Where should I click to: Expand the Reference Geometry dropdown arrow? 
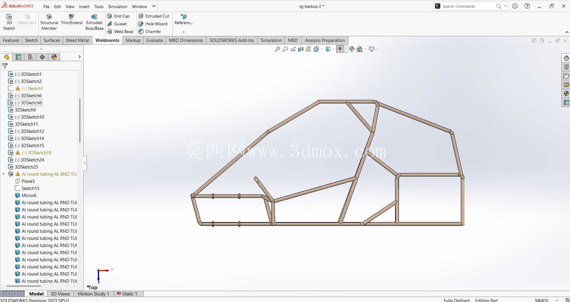(184, 32)
